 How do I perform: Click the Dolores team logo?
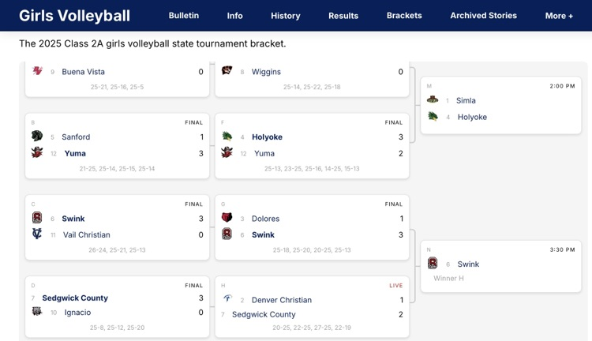[x=227, y=218]
